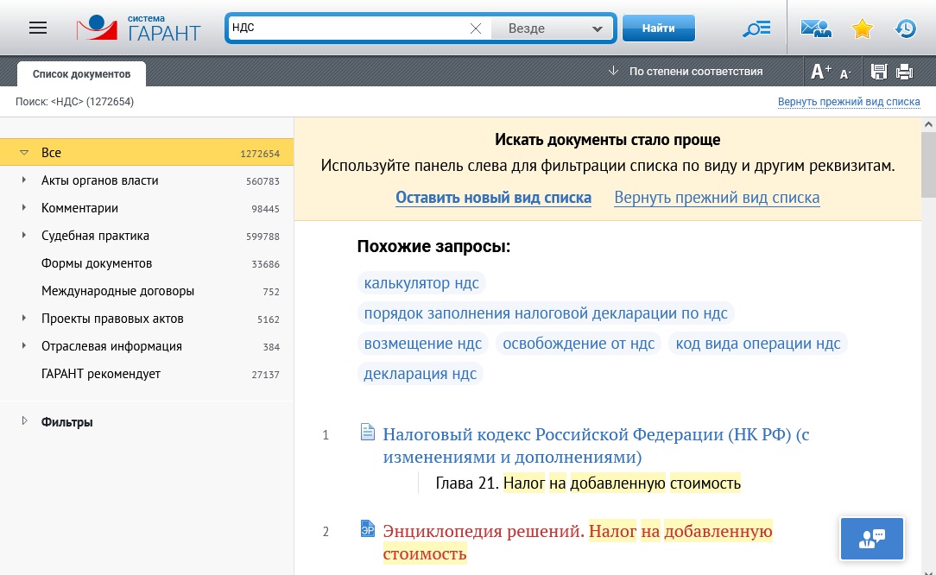Open the chat support floating button
Screen dimensions: 936x575
pyautogui.click(x=872, y=539)
